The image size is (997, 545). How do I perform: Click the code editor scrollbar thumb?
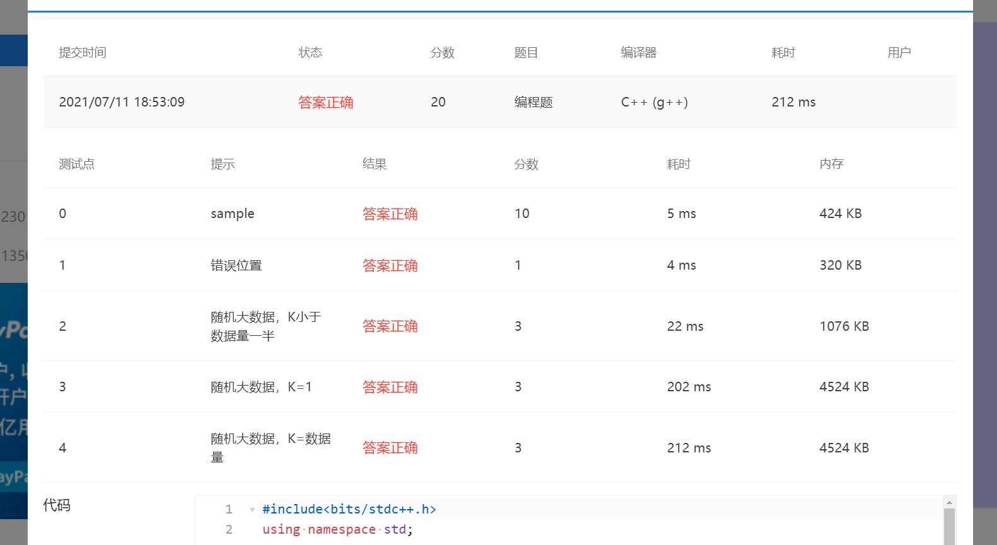pyautogui.click(x=949, y=527)
